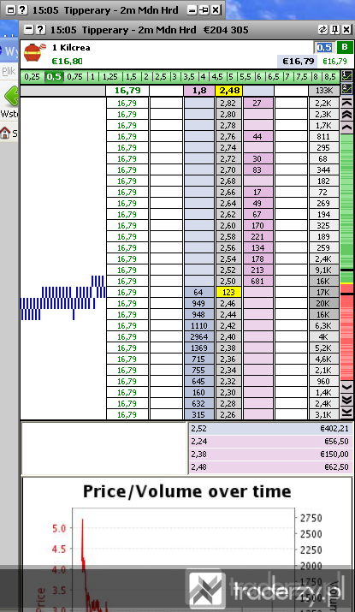This screenshot has height=612, width=355.
Task: Click the yellow 2,48 header cell
Action: tap(229, 91)
